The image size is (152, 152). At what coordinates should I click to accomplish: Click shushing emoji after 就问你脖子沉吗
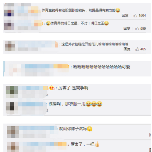tap(90, 129)
